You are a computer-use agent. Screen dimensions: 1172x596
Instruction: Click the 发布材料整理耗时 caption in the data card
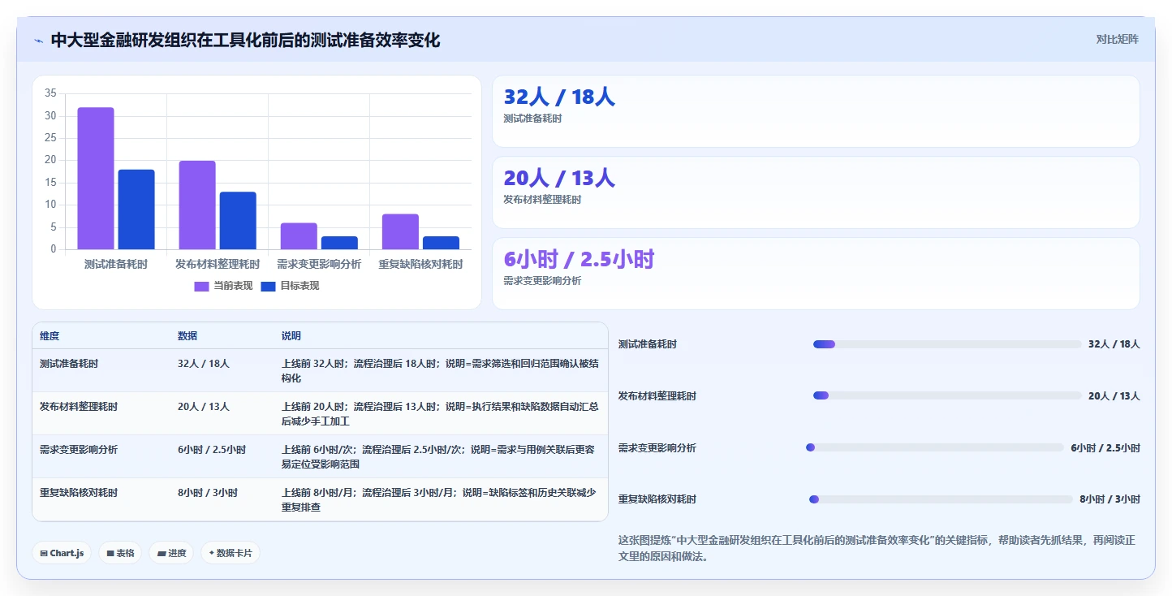point(542,200)
